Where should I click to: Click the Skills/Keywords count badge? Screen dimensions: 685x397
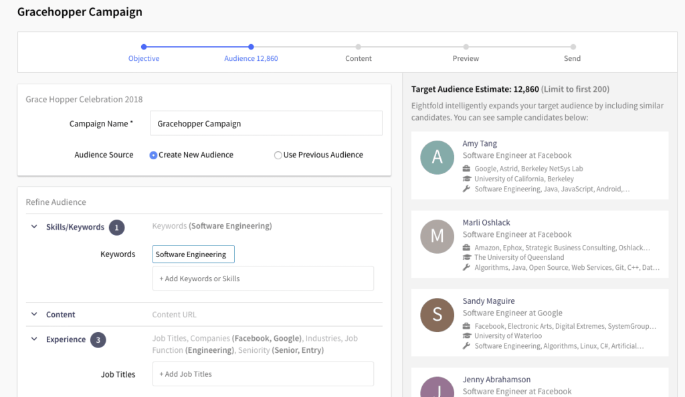coord(116,228)
